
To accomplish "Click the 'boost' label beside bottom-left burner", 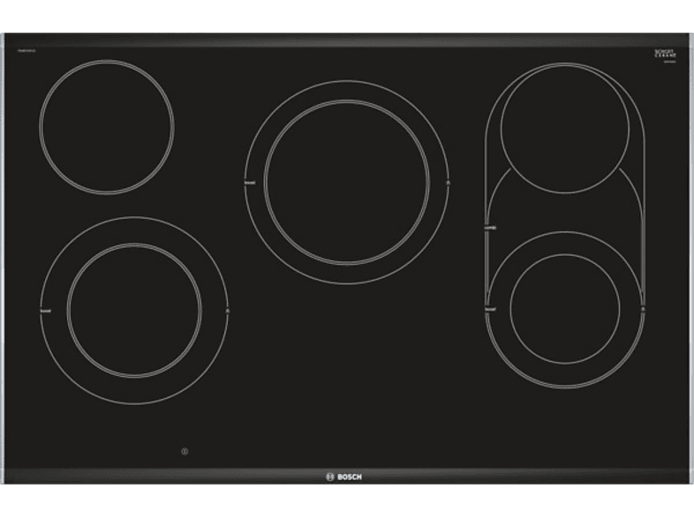I will pyautogui.click(x=44, y=312).
